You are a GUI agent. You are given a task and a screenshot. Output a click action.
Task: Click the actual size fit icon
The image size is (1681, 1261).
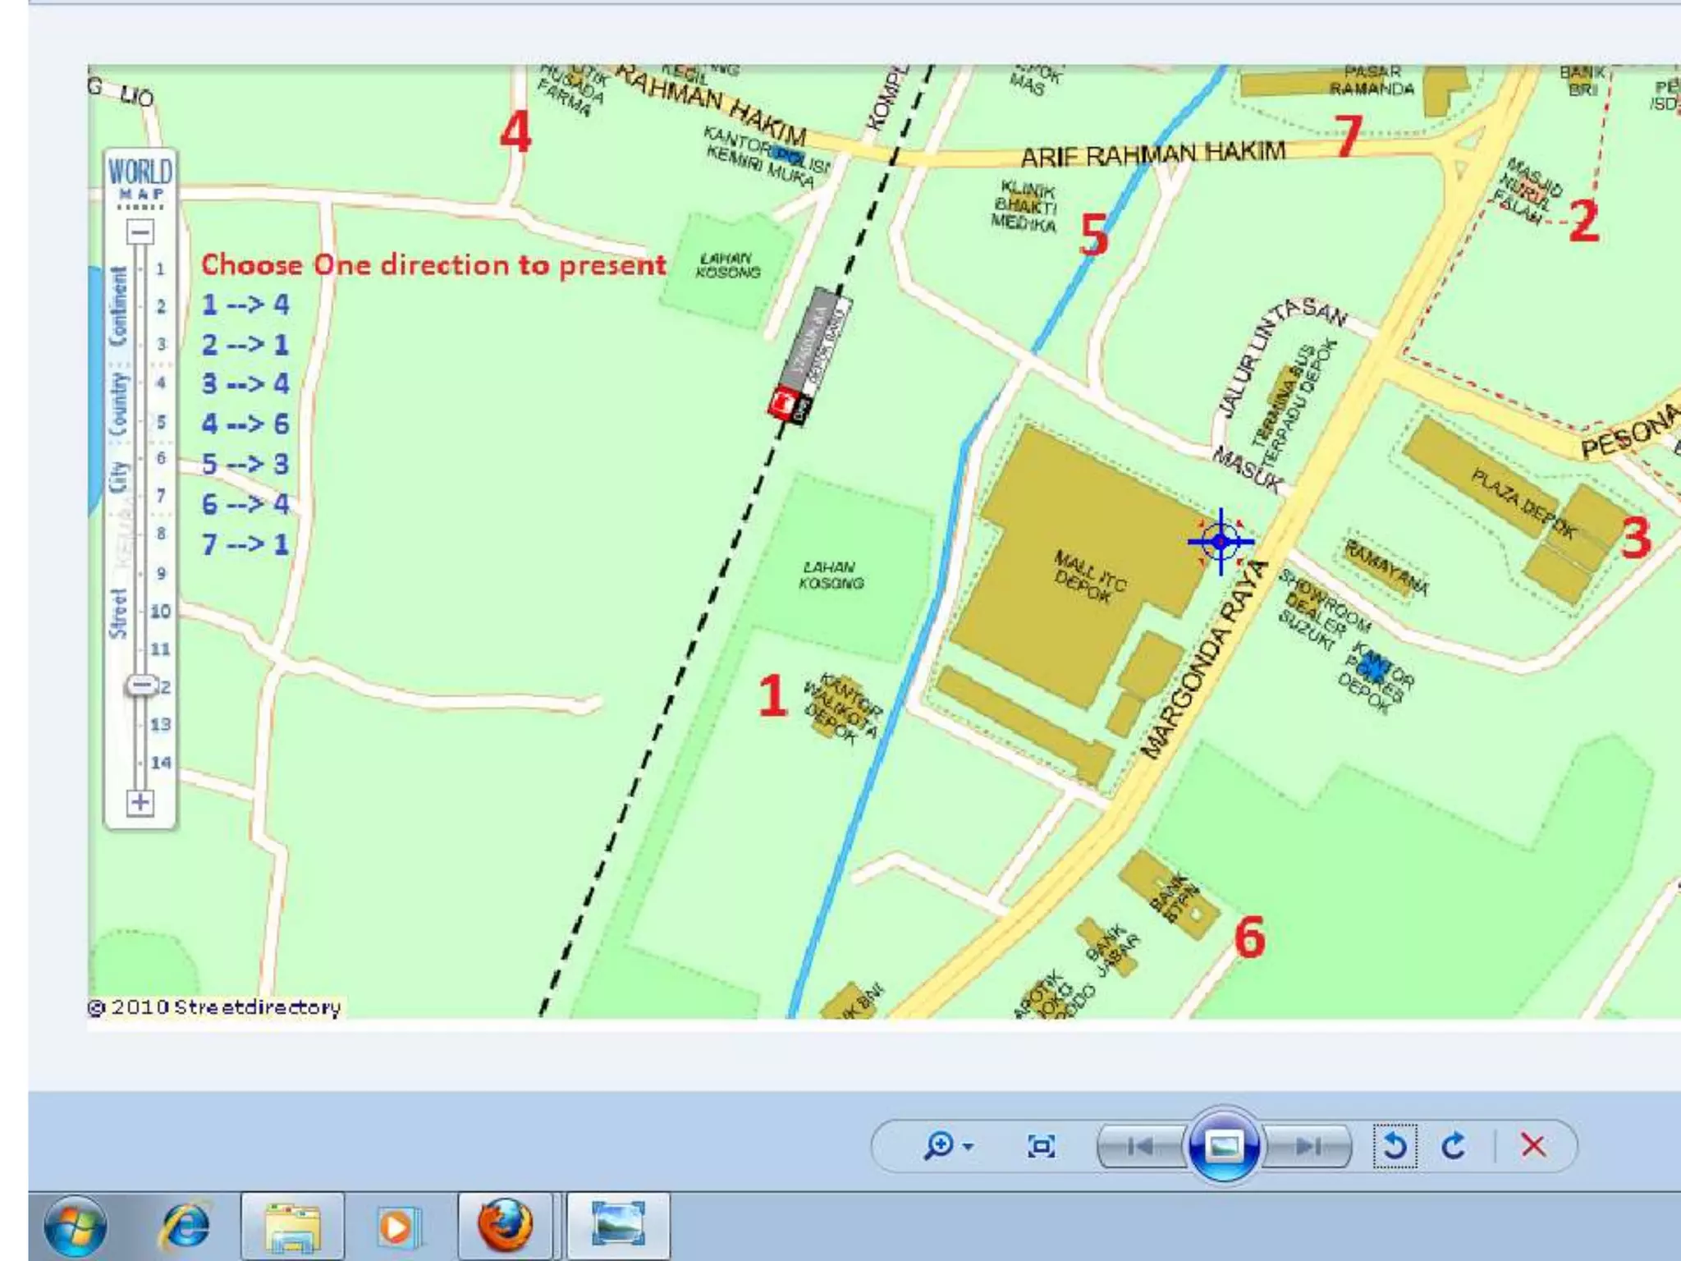[1041, 1146]
